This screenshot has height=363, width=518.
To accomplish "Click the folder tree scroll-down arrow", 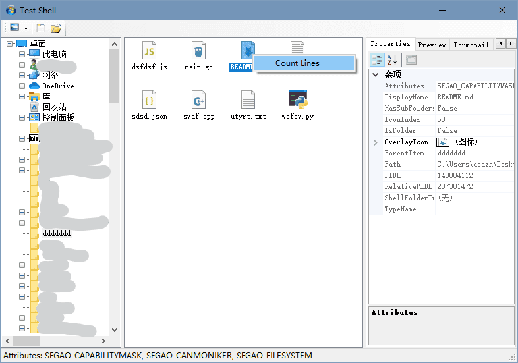I will pyautogui.click(x=115, y=329).
